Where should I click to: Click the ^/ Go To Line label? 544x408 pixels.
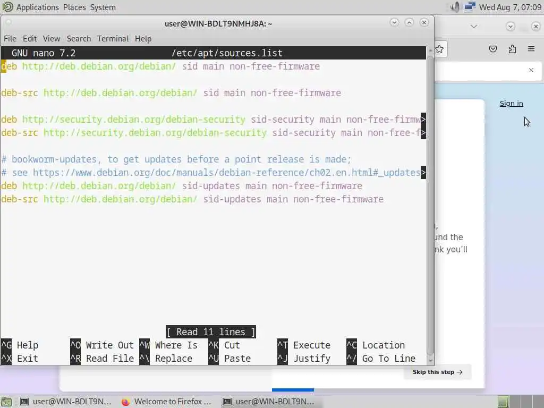[x=381, y=359]
